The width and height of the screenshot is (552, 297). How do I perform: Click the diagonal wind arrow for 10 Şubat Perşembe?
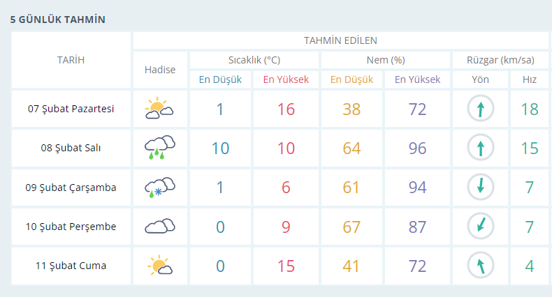click(481, 226)
